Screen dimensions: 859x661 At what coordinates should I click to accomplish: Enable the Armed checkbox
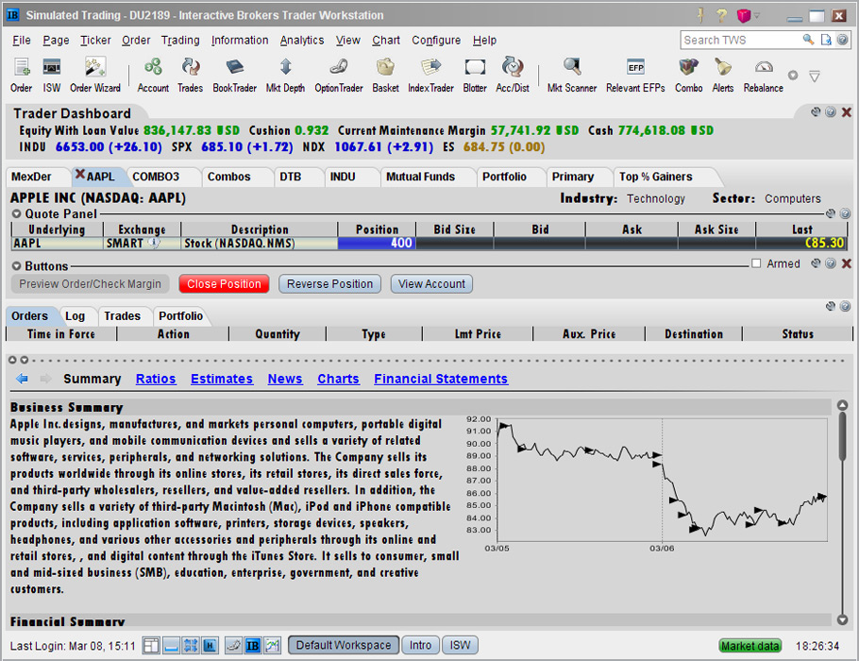tap(756, 263)
